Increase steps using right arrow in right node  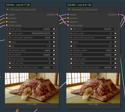[x=116, y=42]
